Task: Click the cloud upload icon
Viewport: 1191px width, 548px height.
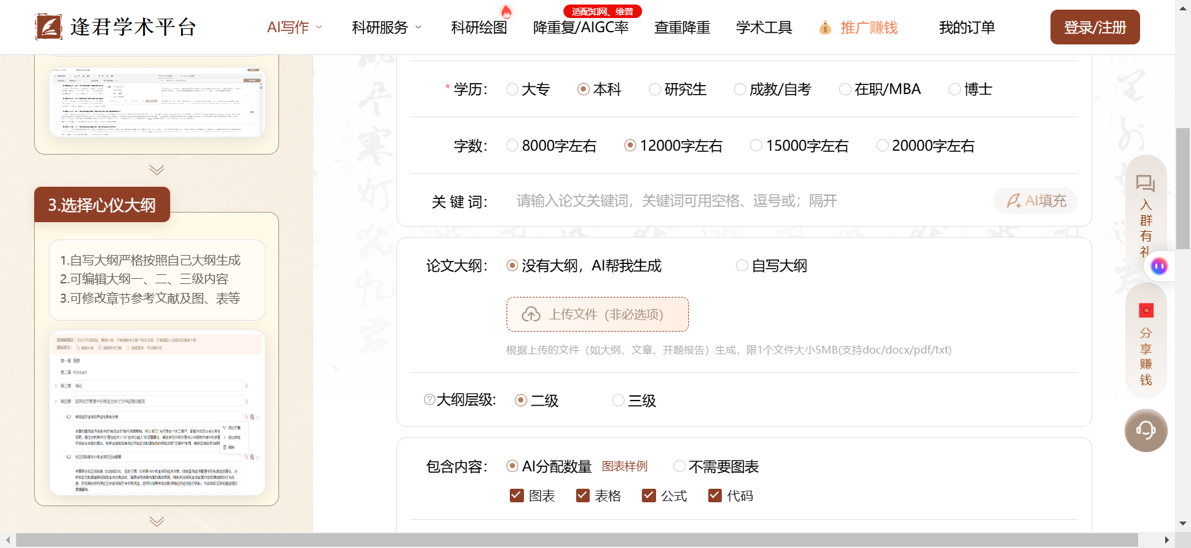Action: point(531,314)
